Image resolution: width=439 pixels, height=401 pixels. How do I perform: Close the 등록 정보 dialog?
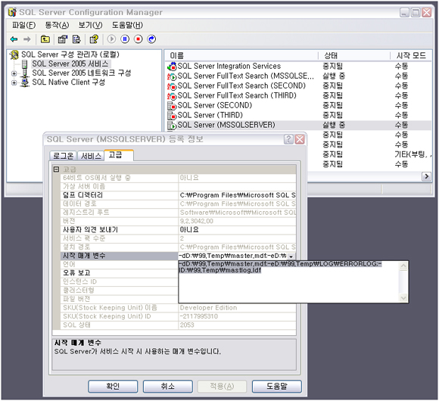point(300,139)
